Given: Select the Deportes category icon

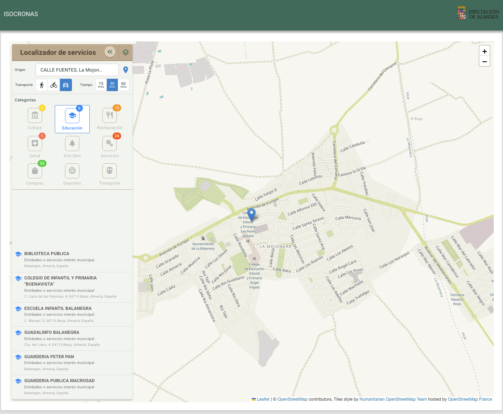Looking at the screenshot, I should [x=72, y=171].
